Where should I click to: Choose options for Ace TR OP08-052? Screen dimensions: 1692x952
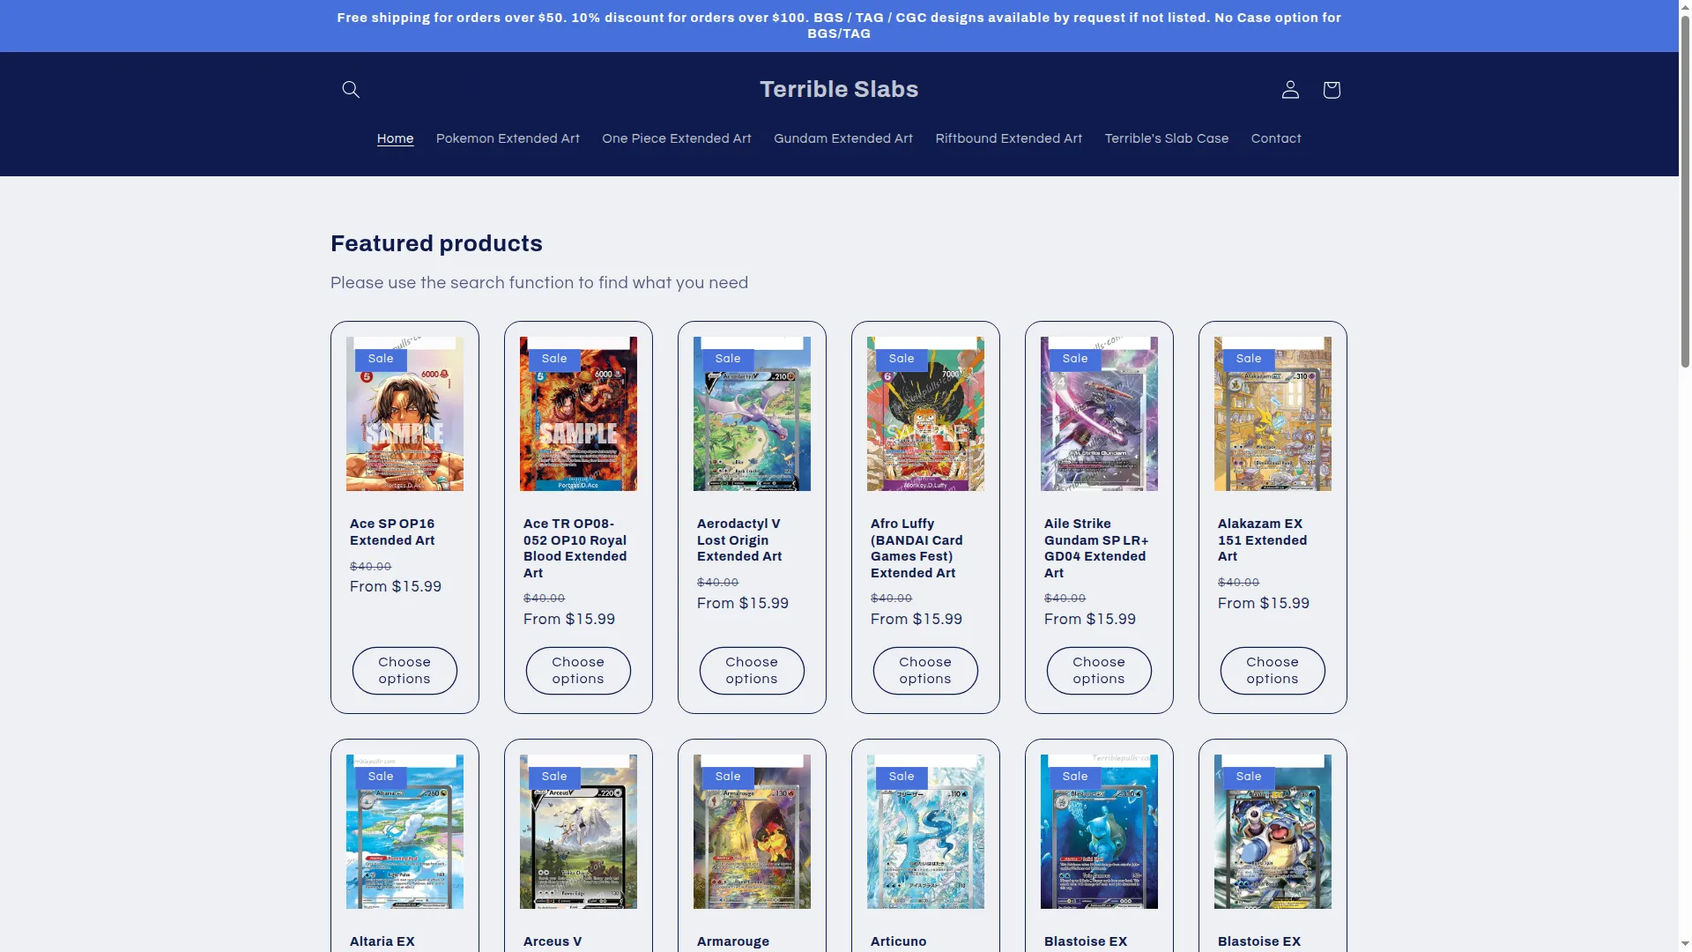coord(578,671)
